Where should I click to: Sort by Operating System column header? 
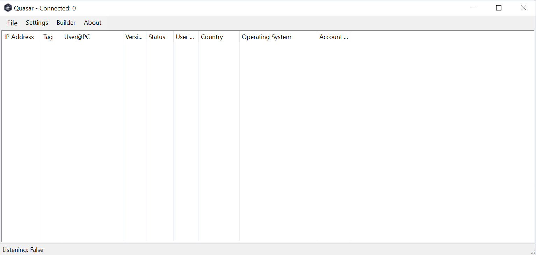point(278,37)
